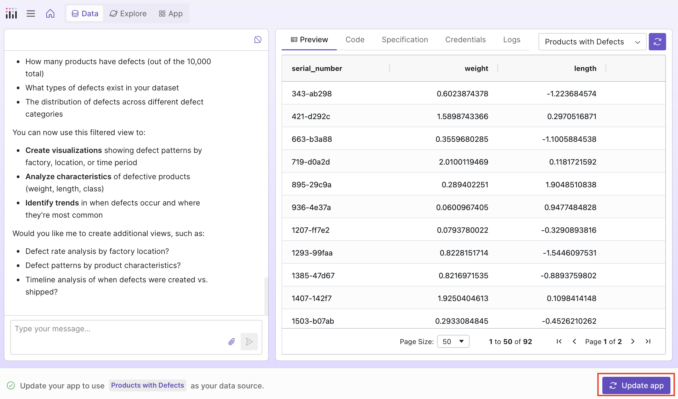Open the Explore section

tap(128, 13)
